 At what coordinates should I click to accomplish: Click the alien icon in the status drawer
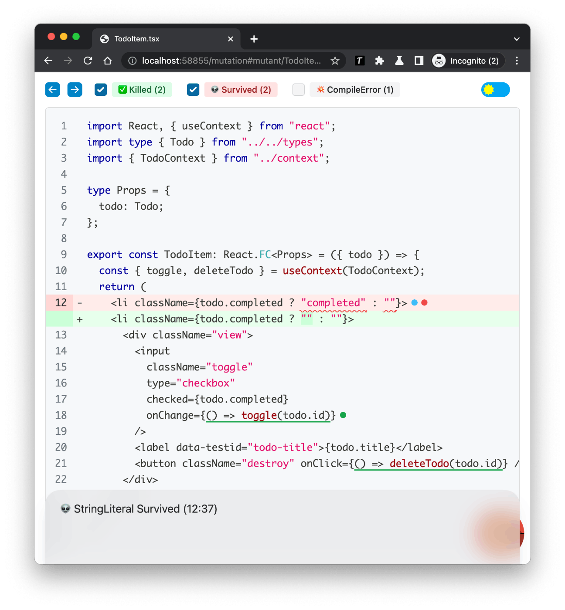pos(65,508)
